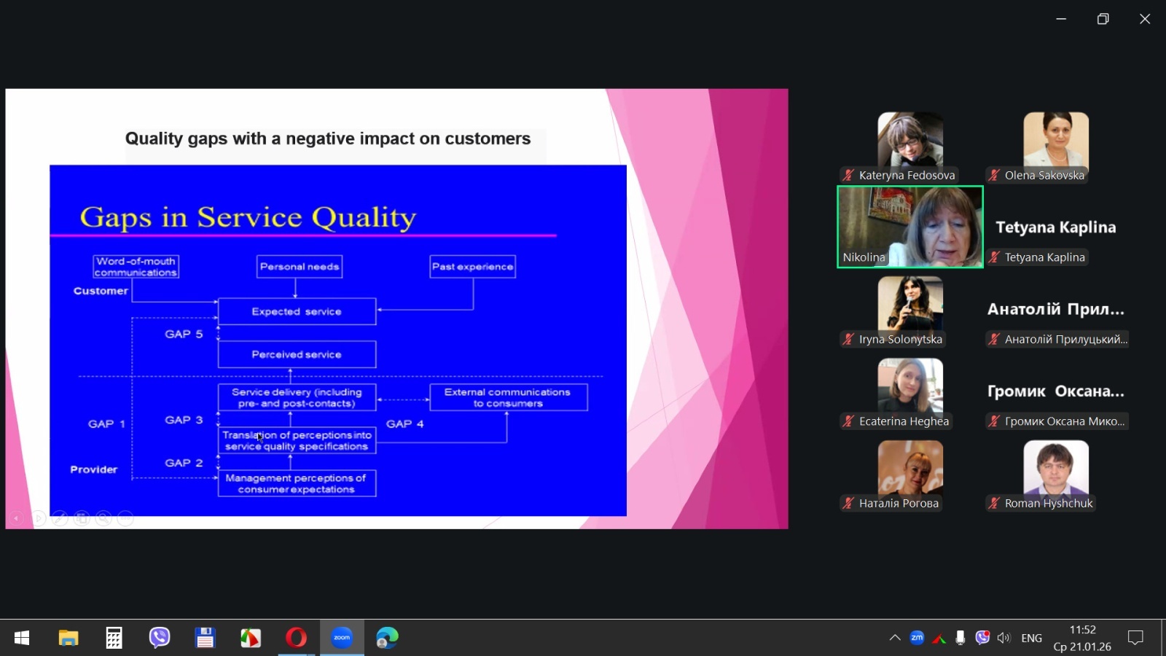Image resolution: width=1166 pixels, height=656 pixels.
Task: Select Nikolina's active speaker video tile
Action: [910, 227]
